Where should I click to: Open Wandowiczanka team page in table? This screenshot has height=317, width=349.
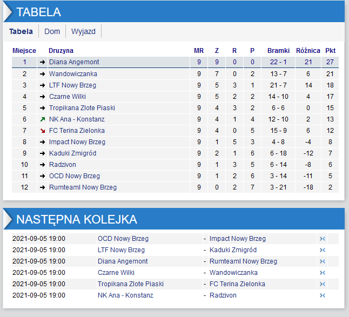(x=73, y=73)
